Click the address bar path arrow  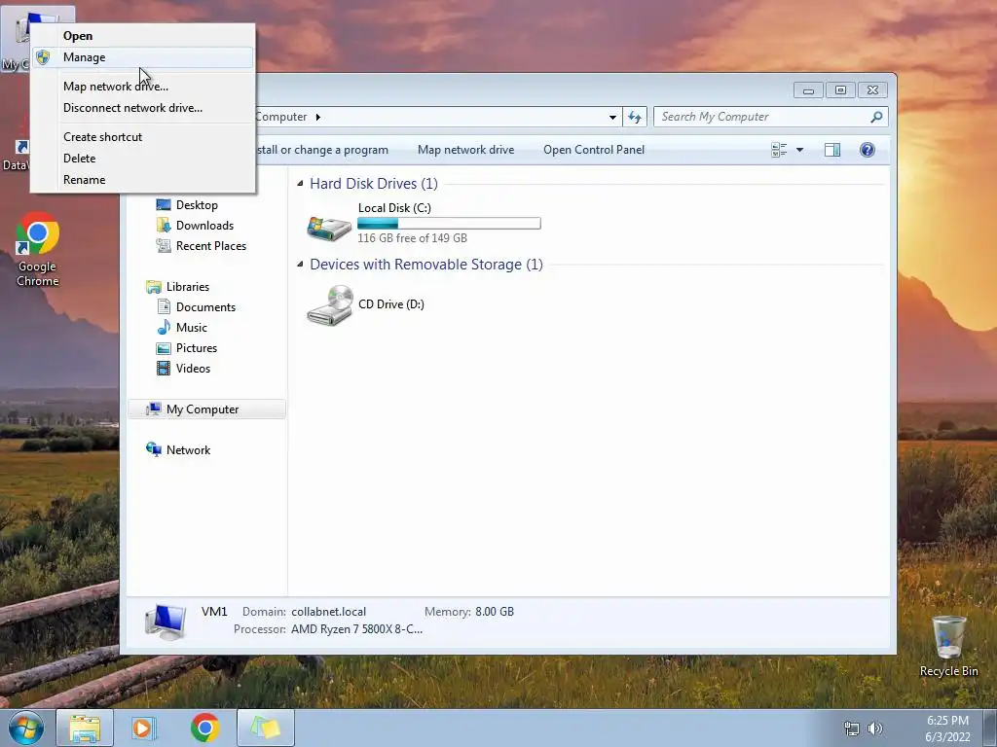(x=318, y=117)
